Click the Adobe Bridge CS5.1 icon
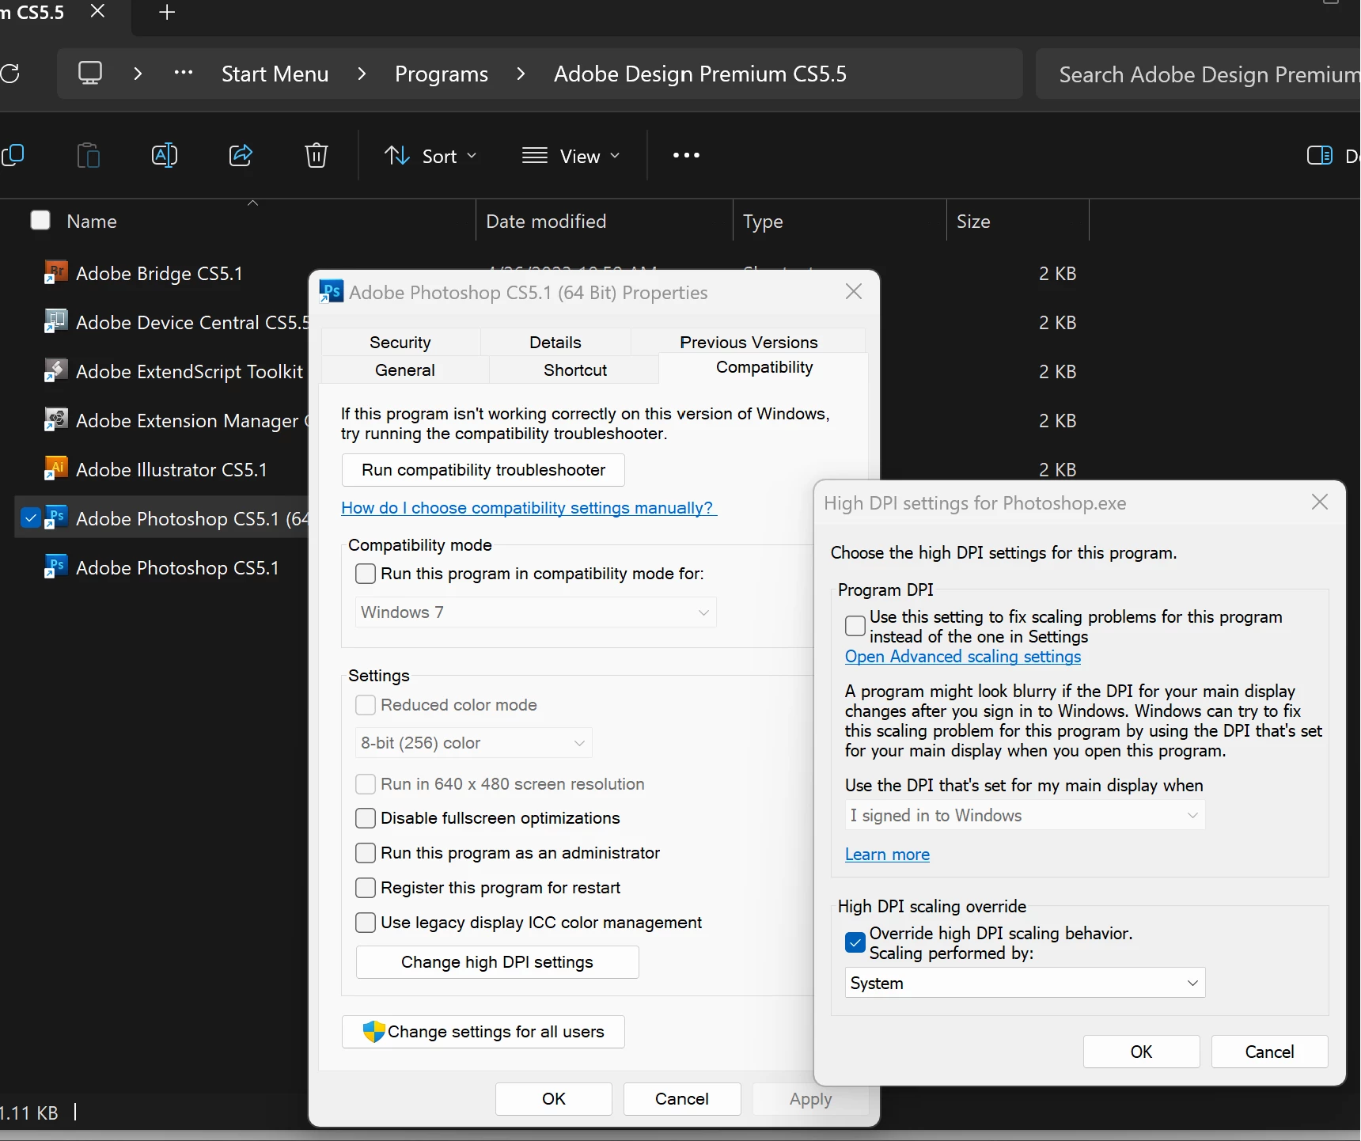 point(55,273)
